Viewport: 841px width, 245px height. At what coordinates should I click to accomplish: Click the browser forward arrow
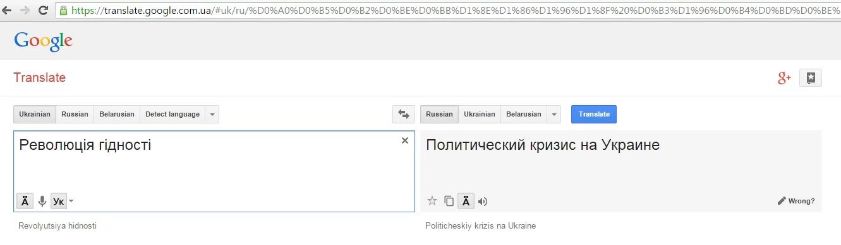(x=25, y=10)
